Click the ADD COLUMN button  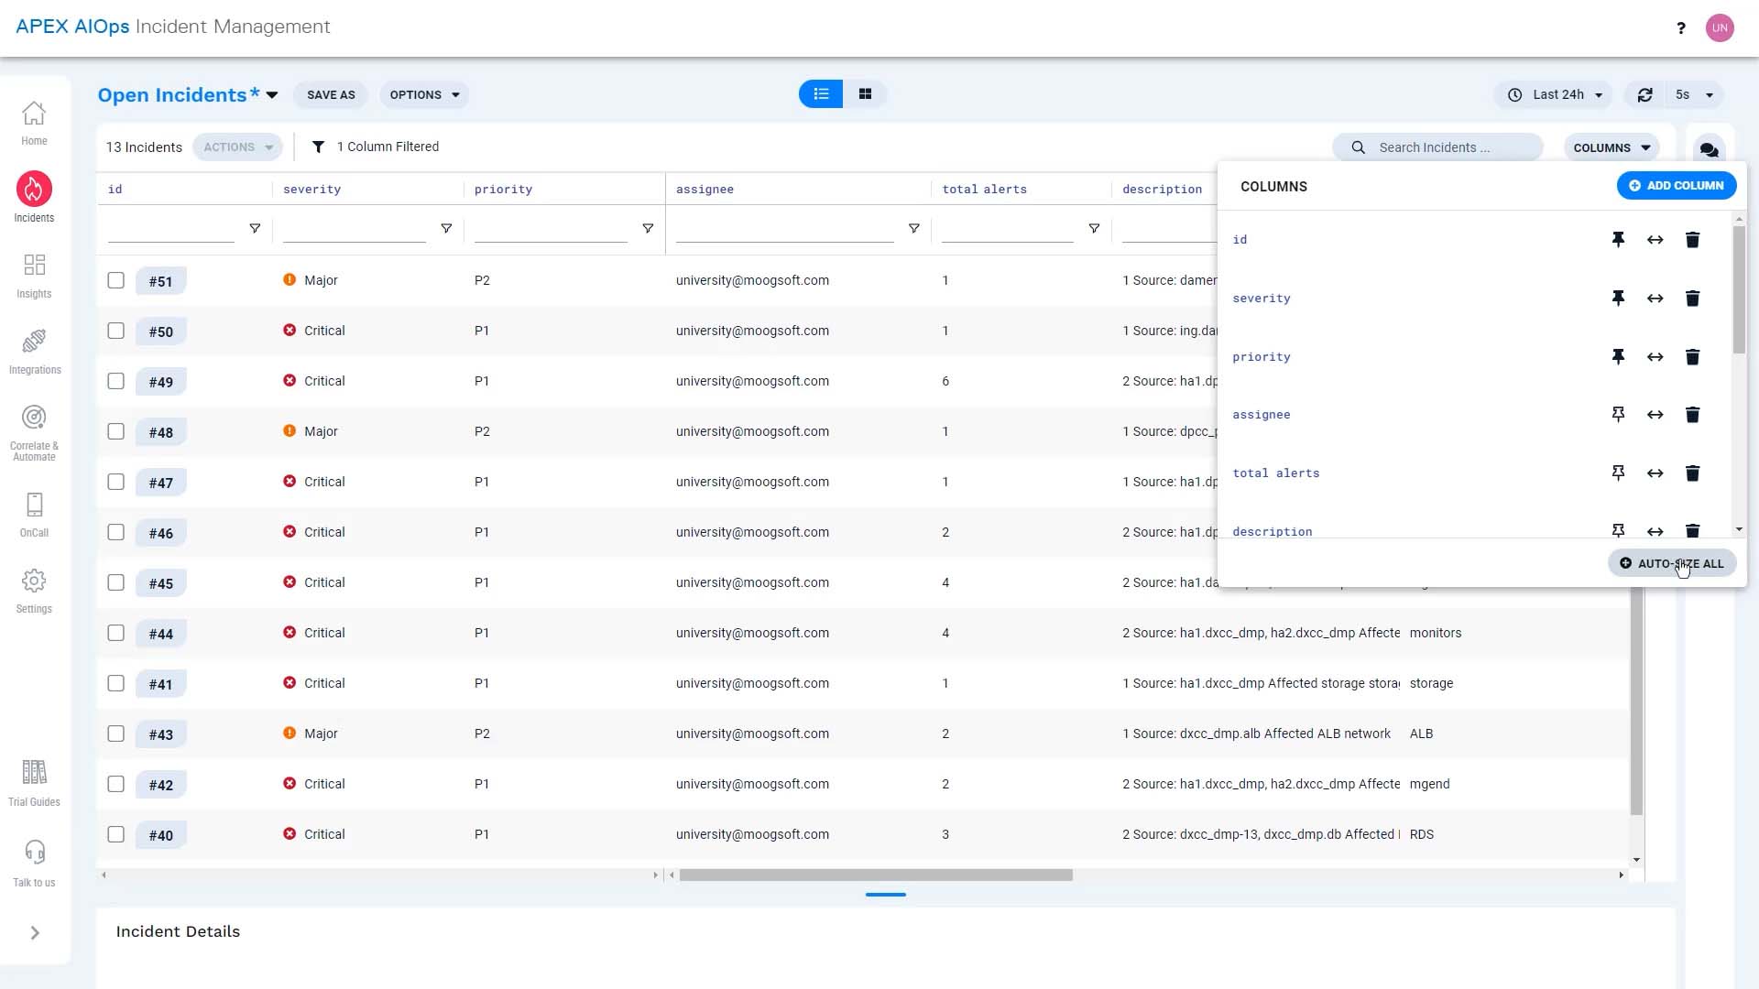(1677, 186)
